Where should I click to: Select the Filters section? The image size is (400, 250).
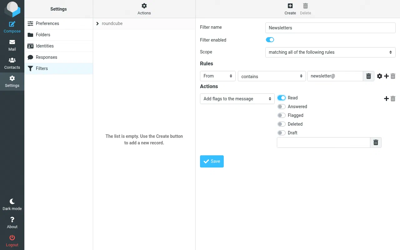coord(59,68)
